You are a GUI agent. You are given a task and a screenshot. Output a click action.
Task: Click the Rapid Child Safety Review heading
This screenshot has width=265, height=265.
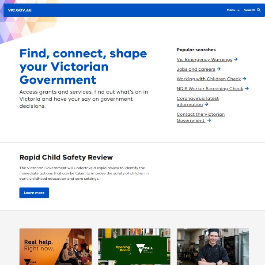(66, 157)
